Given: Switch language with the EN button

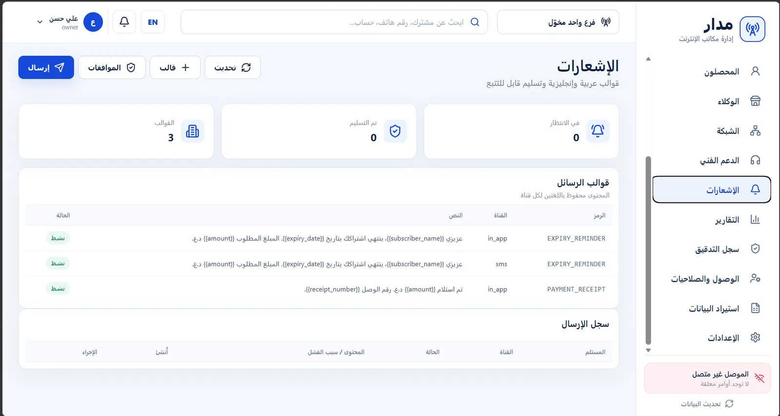Looking at the screenshot, I should (153, 22).
